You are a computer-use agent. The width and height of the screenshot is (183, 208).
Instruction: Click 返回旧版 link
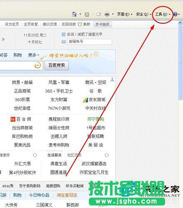pos(69,24)
